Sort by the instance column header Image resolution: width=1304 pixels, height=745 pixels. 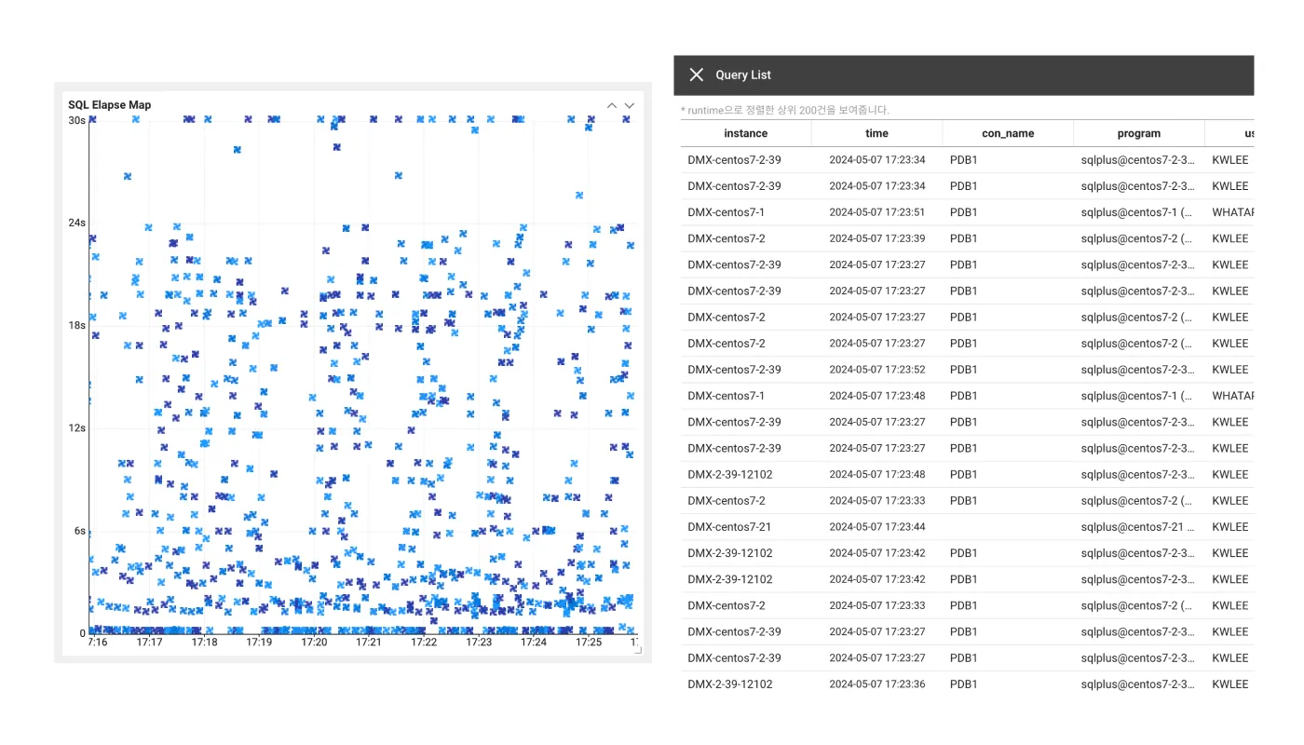pyautogui.click(x=746, y=133)
